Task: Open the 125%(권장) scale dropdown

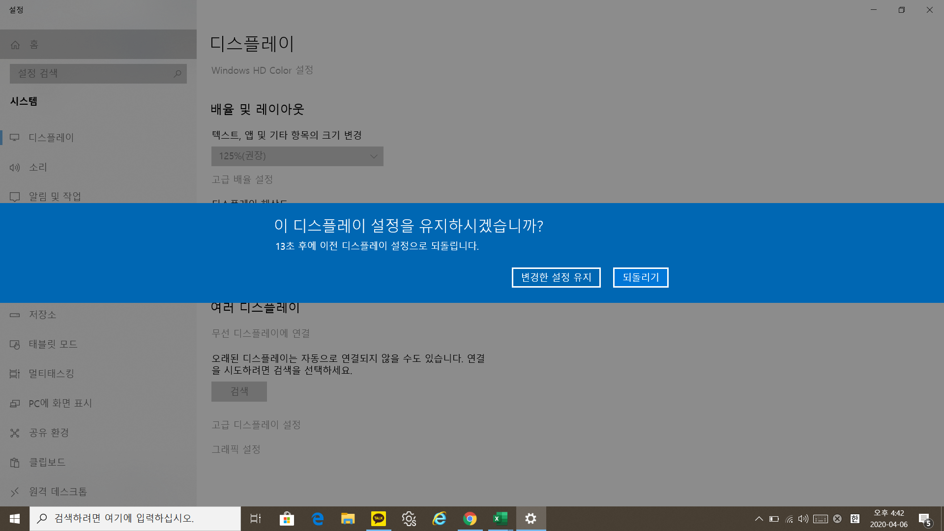Action: (297, 156)
